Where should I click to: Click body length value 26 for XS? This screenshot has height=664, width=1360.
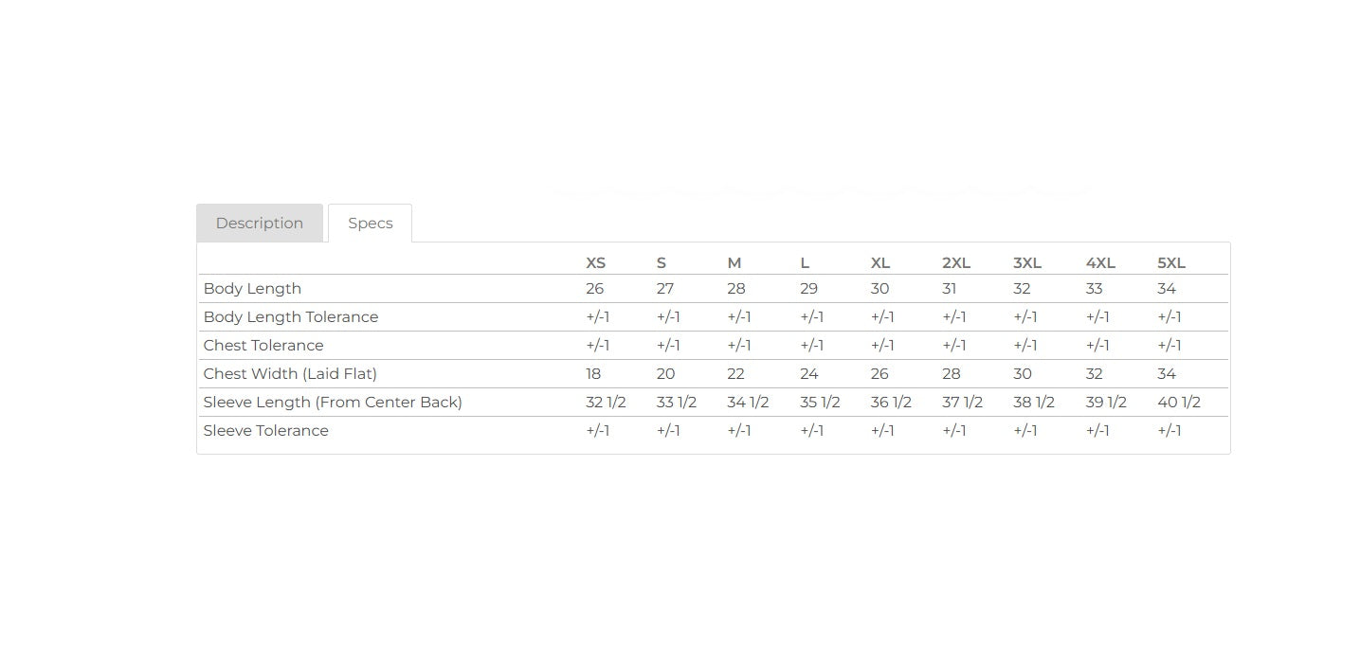pos(594,289)
